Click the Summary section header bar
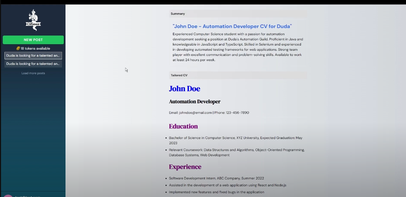This screenshot has width=406, height=197. [x=238, y=14]
